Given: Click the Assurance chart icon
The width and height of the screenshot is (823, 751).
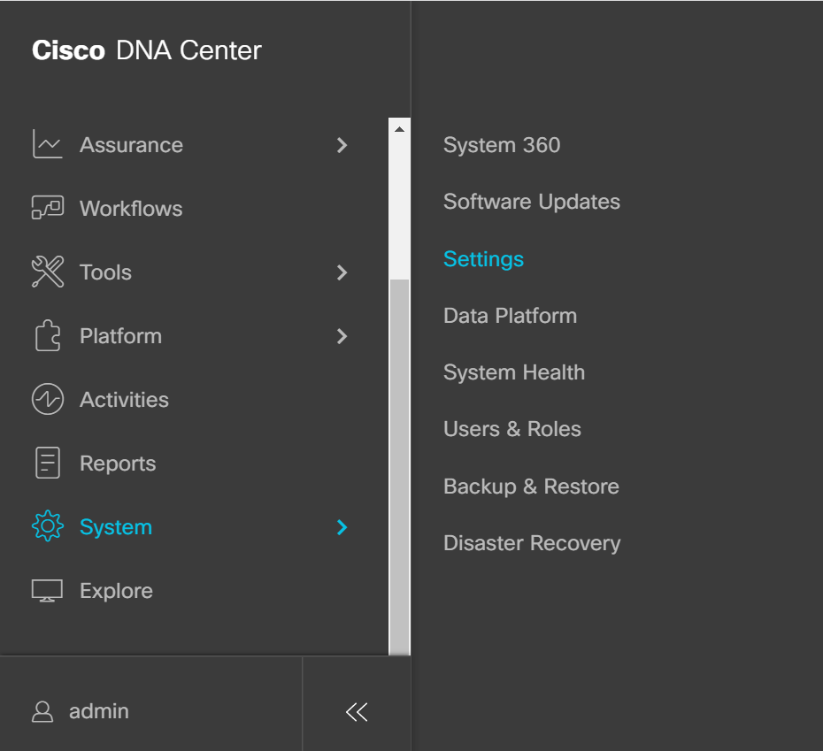Looking at the screenshot, I should (x=47, y=145).
